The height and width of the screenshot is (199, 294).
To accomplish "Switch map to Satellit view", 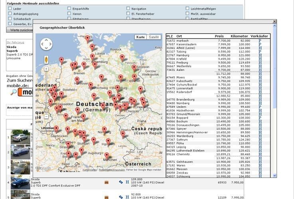I will click(154, 37).
